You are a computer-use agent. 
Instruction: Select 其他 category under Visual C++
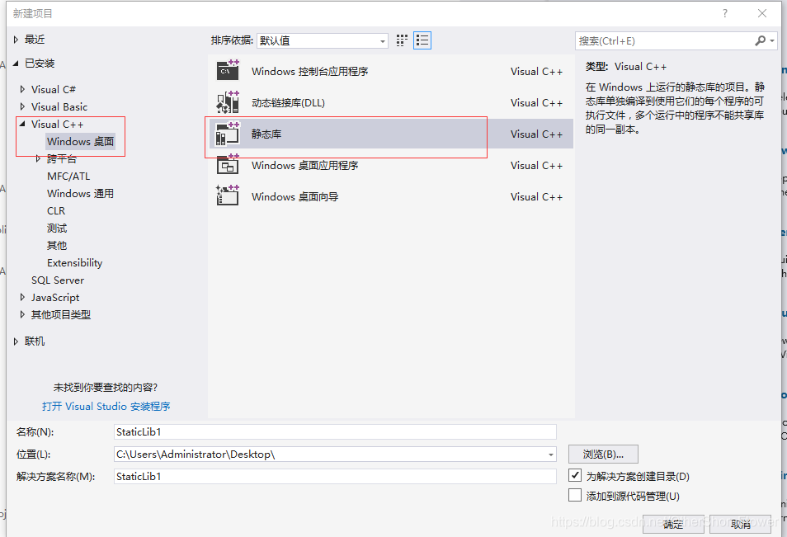pyautogui.click(x=57, y=246)
